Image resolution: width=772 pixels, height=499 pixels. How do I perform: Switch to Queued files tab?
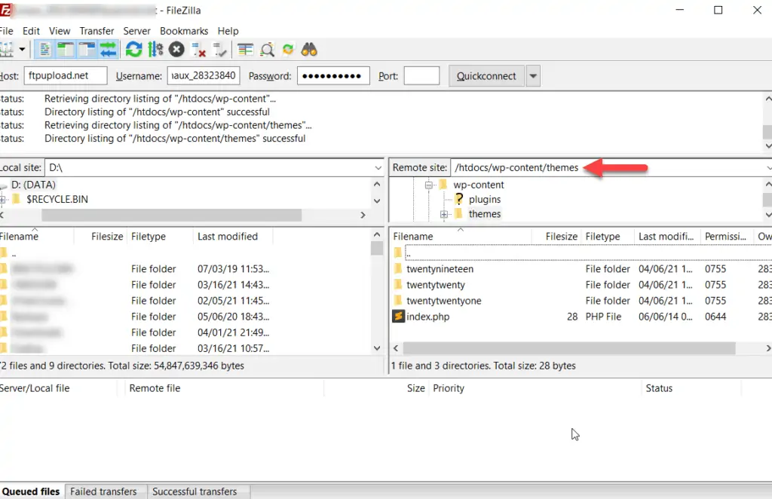[30, 491]
